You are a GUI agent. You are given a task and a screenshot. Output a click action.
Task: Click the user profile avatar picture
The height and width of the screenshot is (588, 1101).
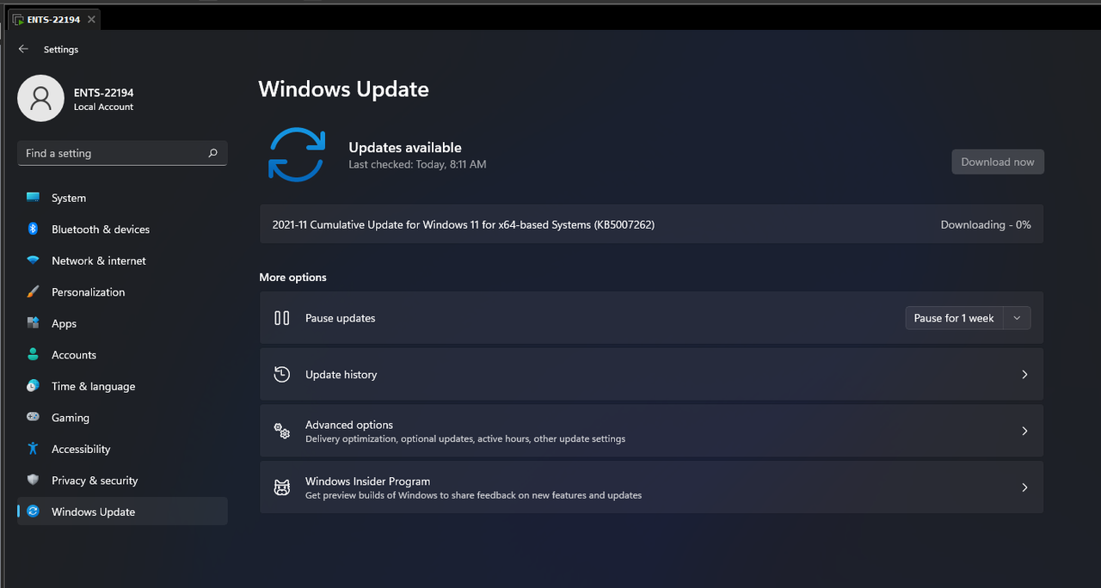point(40,98)
